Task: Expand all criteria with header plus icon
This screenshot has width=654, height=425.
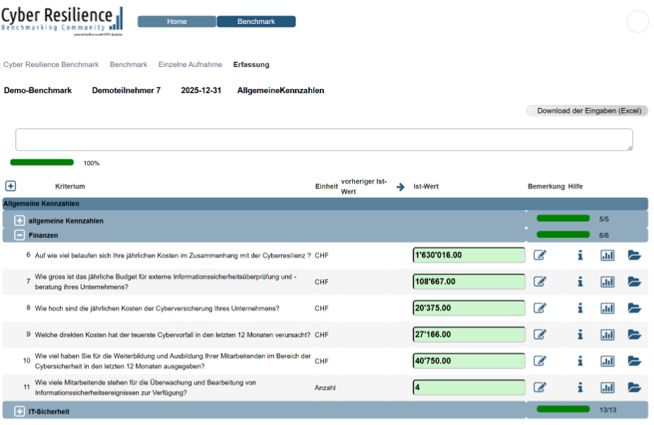Action: 11,186
